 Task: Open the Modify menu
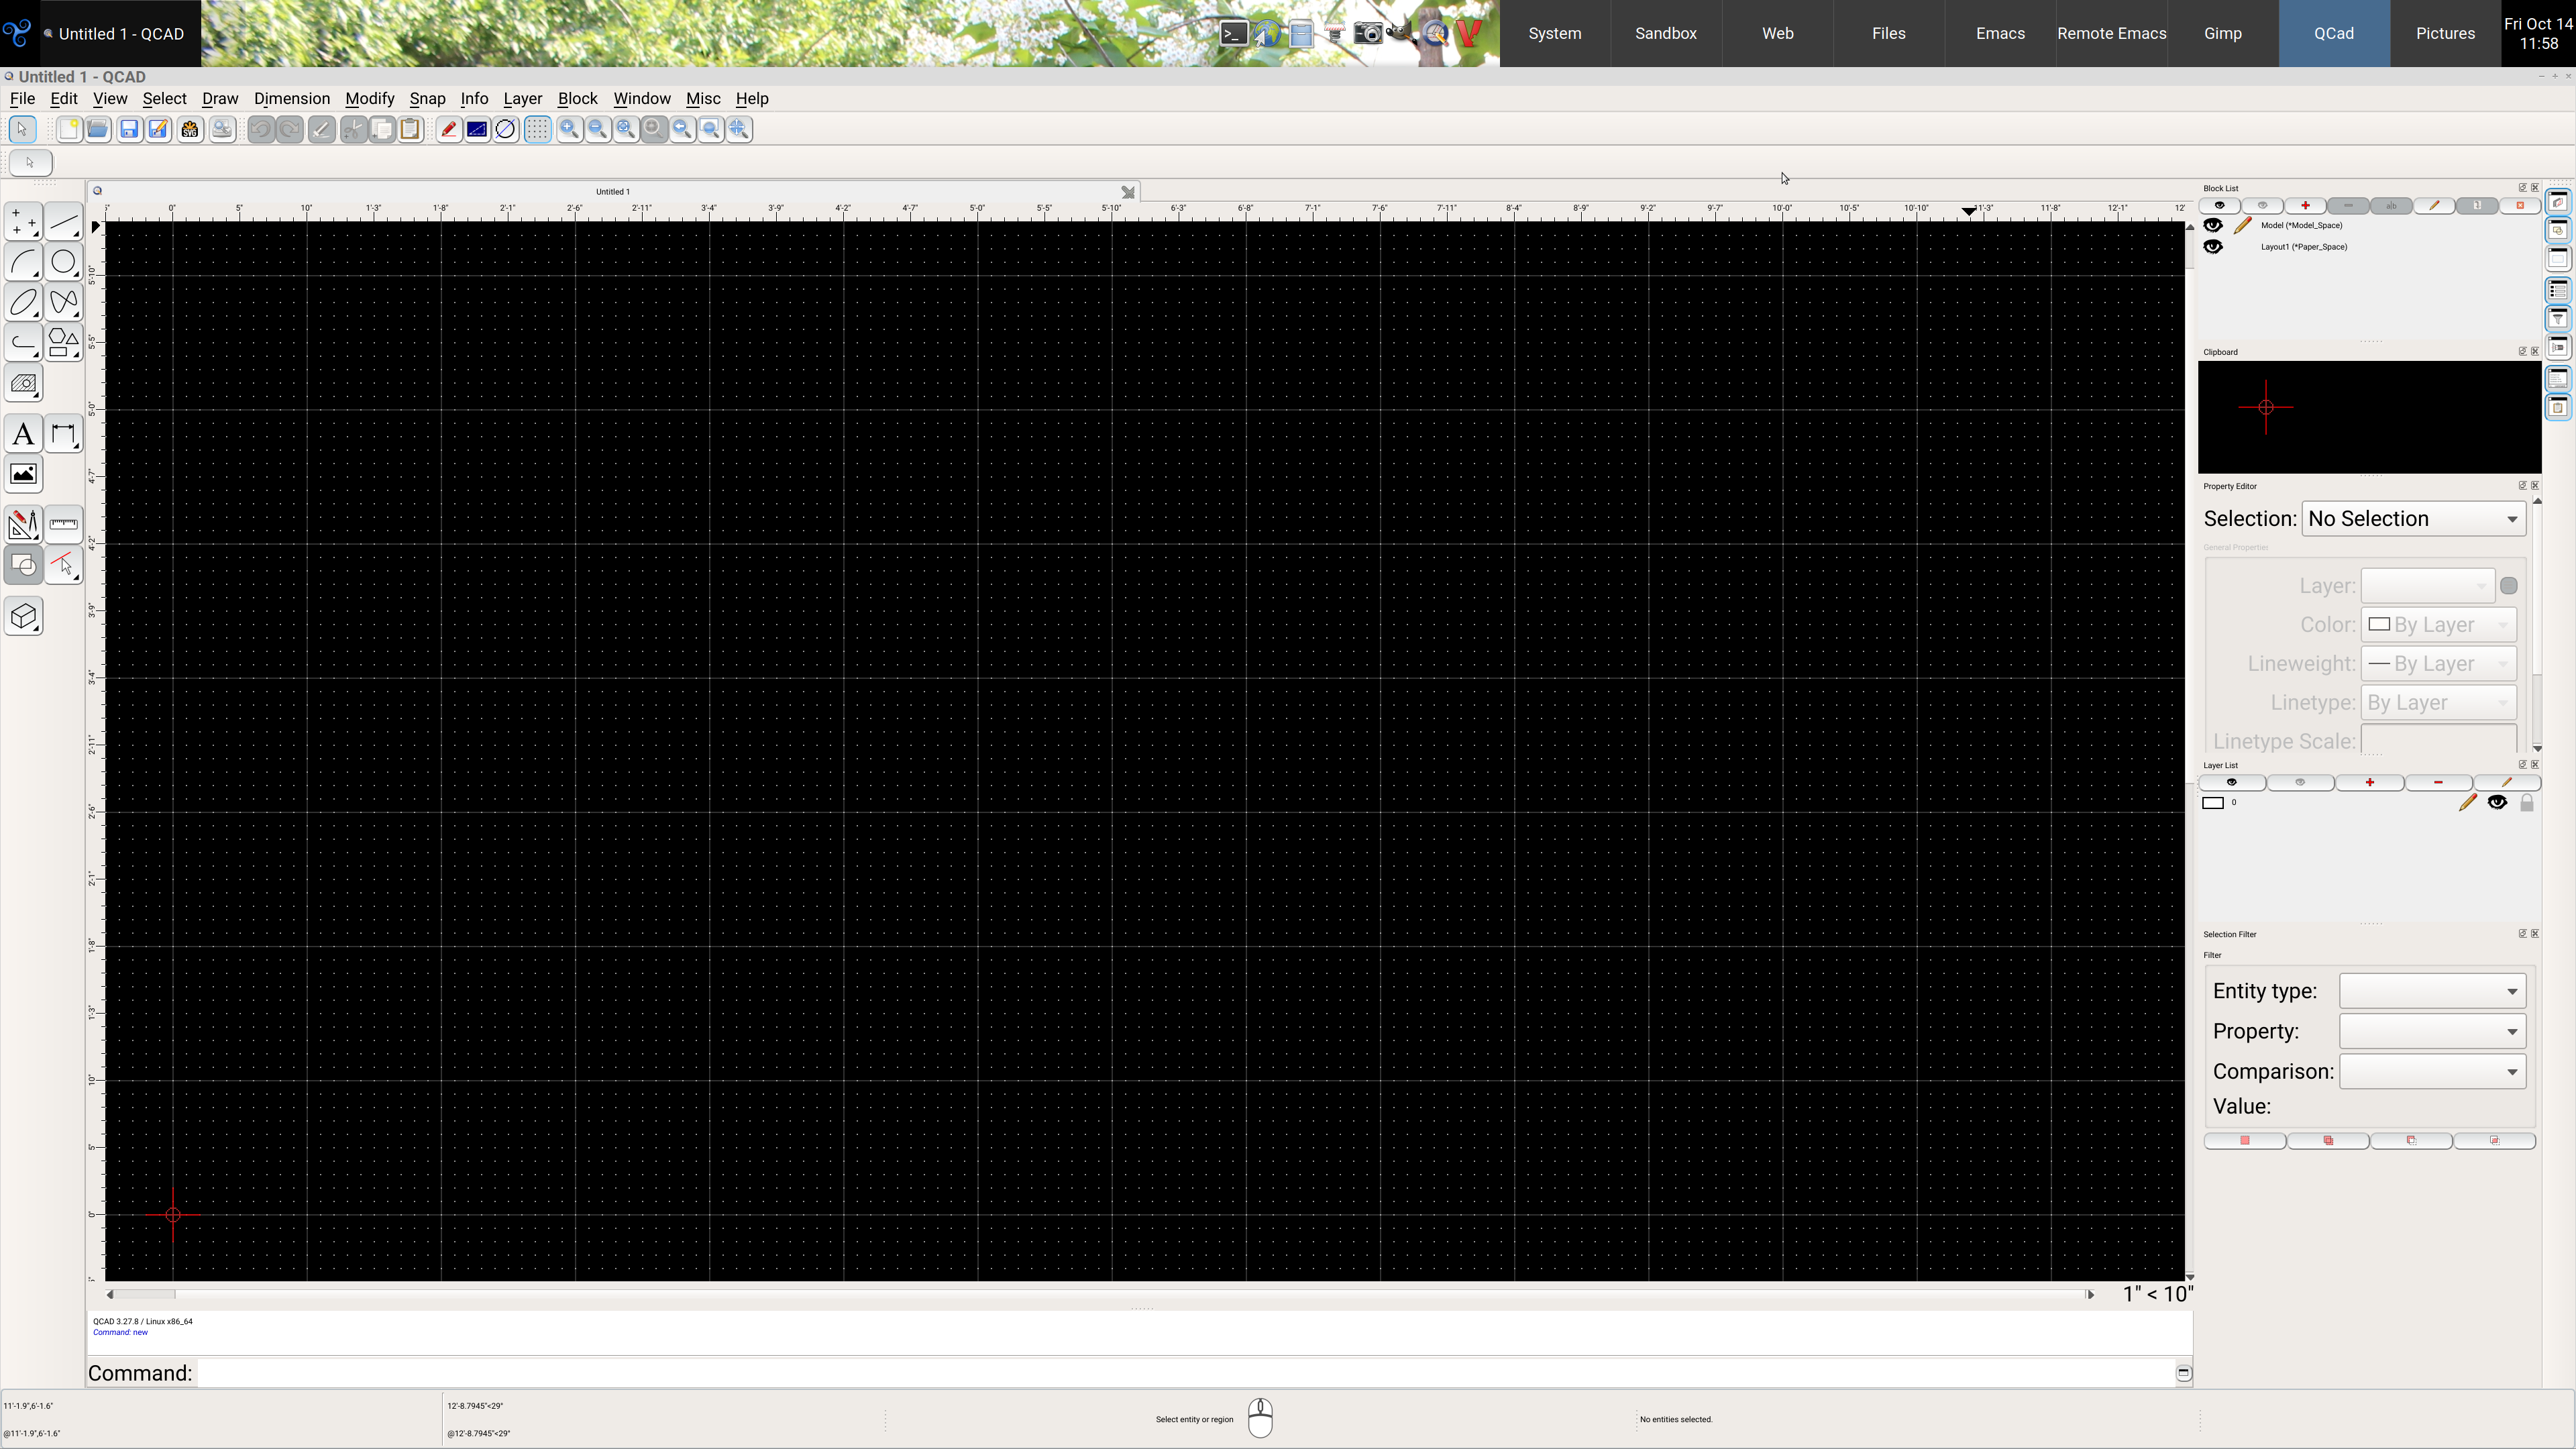tap(369, 98)
